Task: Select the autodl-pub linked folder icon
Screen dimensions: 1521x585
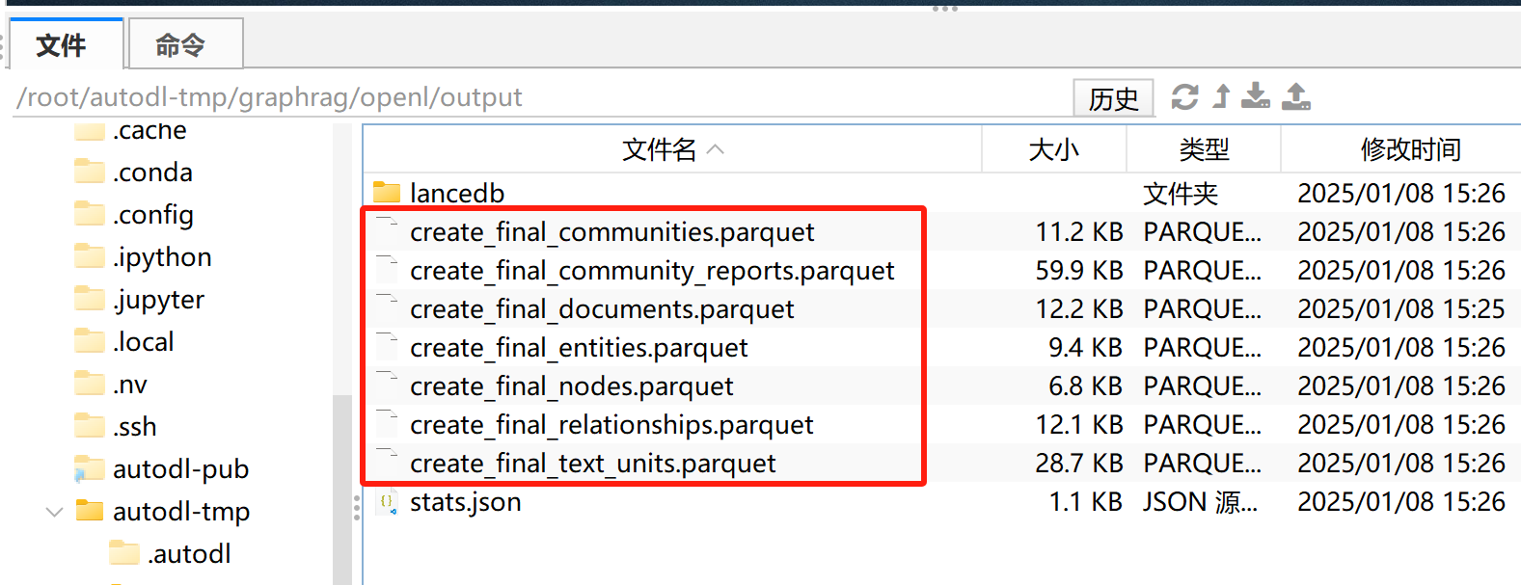Action: (x=90, y=468)
